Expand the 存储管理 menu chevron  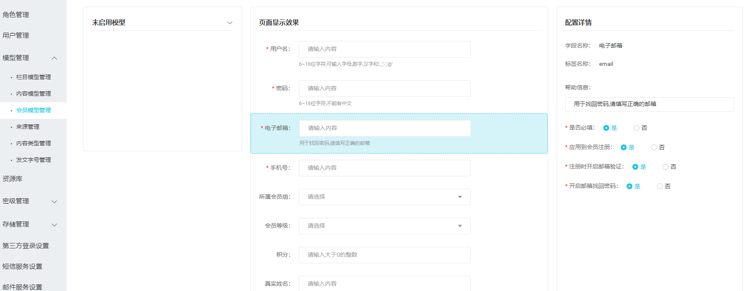[54, 225]
